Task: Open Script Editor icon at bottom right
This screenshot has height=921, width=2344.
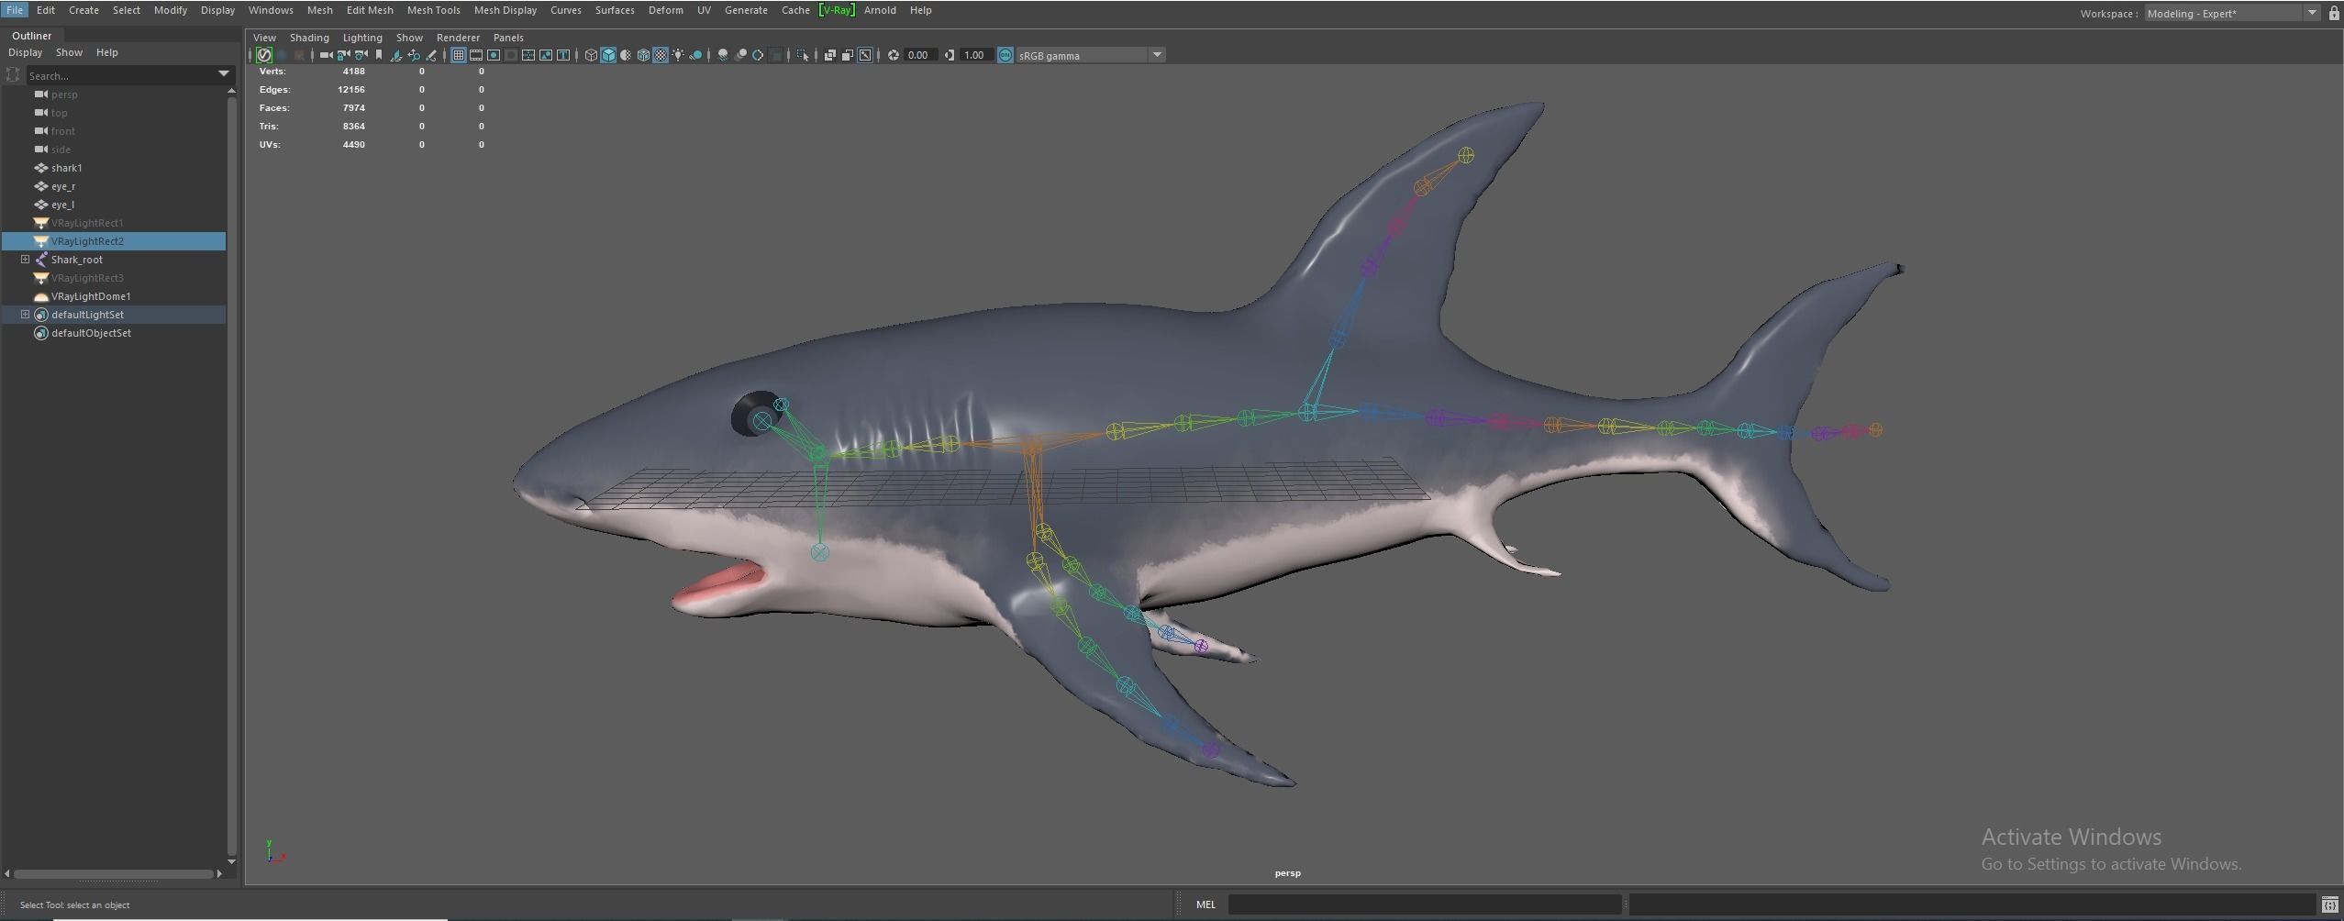Action: click(2329, 904)
